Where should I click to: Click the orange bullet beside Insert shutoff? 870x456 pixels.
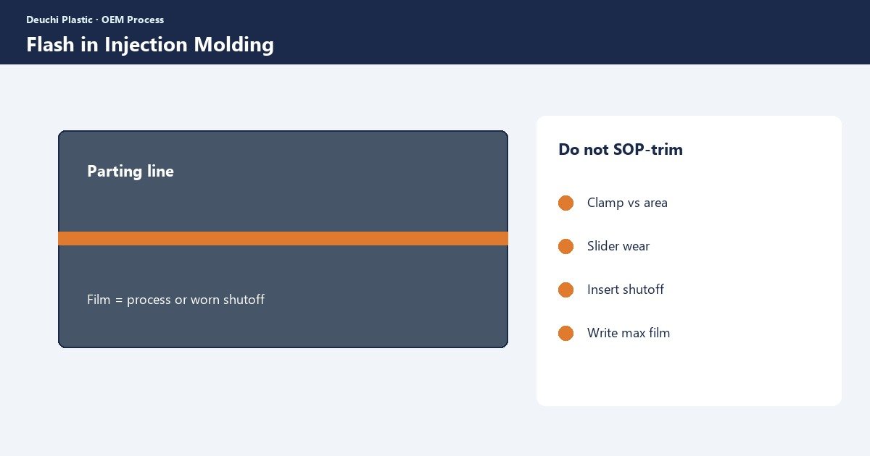[565, 290]
